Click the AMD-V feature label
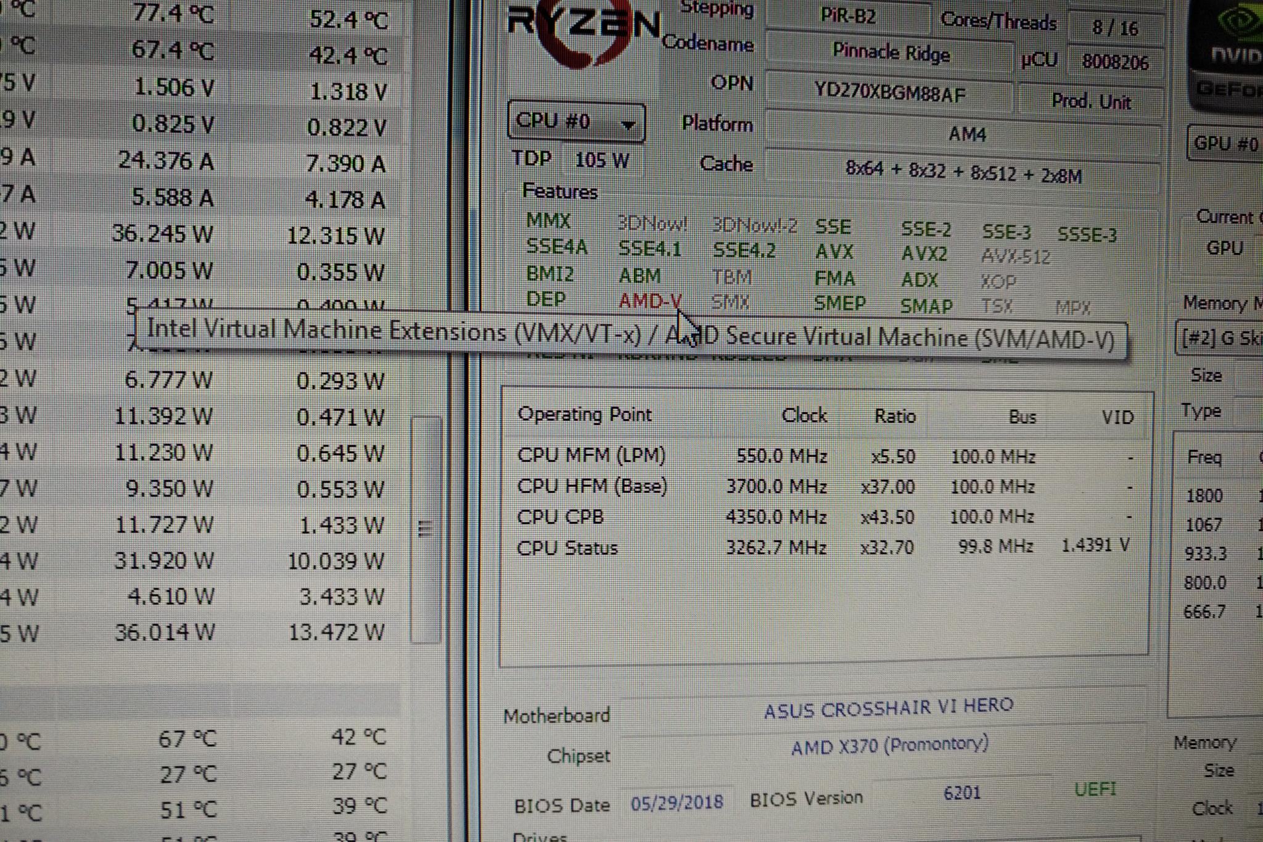 (650, 301)
